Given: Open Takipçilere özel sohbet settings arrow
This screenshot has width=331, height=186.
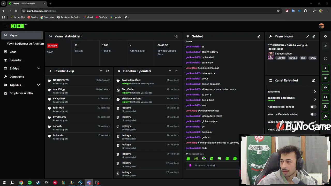Looking at the screenshot, I should click(315, 99).
